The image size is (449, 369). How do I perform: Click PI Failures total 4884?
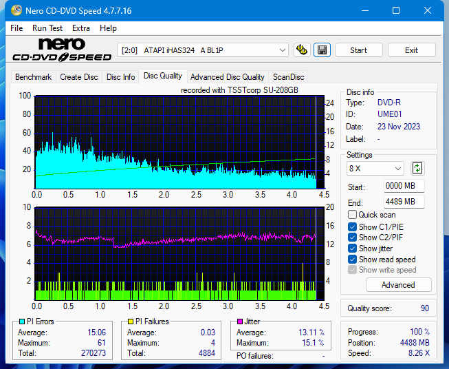(207, 353)
